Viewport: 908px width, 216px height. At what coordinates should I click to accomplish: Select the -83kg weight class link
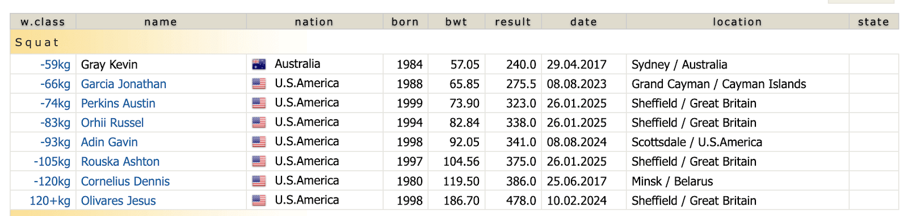(x=55, y=123)
